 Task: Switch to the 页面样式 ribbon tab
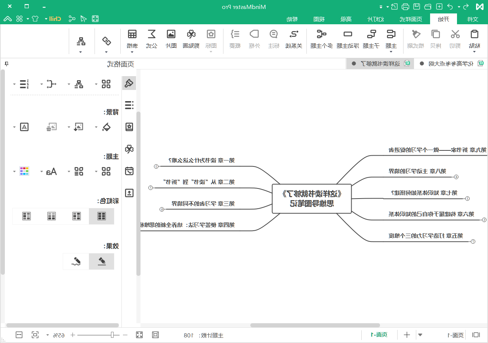(411, 19)
